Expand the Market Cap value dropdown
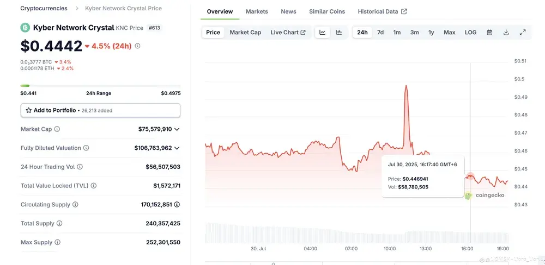The width and height of the screenshot is (545, 265). 177,129
